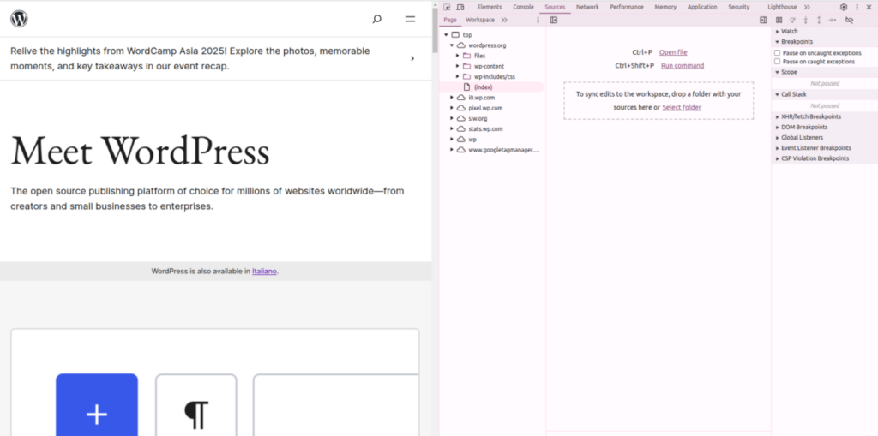Enable Pause on caught exceptions
This screenshot has width=878, height=436.
(x=778, y=62)
